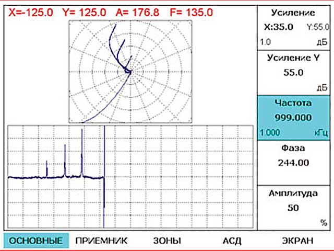Open the ЗОНЫ tab

click(167, 241)
